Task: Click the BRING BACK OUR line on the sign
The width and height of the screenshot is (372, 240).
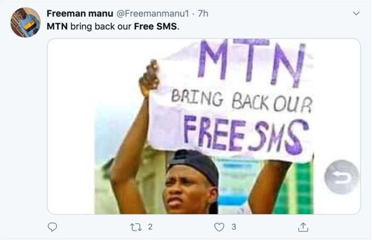Action: (x=241, y=101)
